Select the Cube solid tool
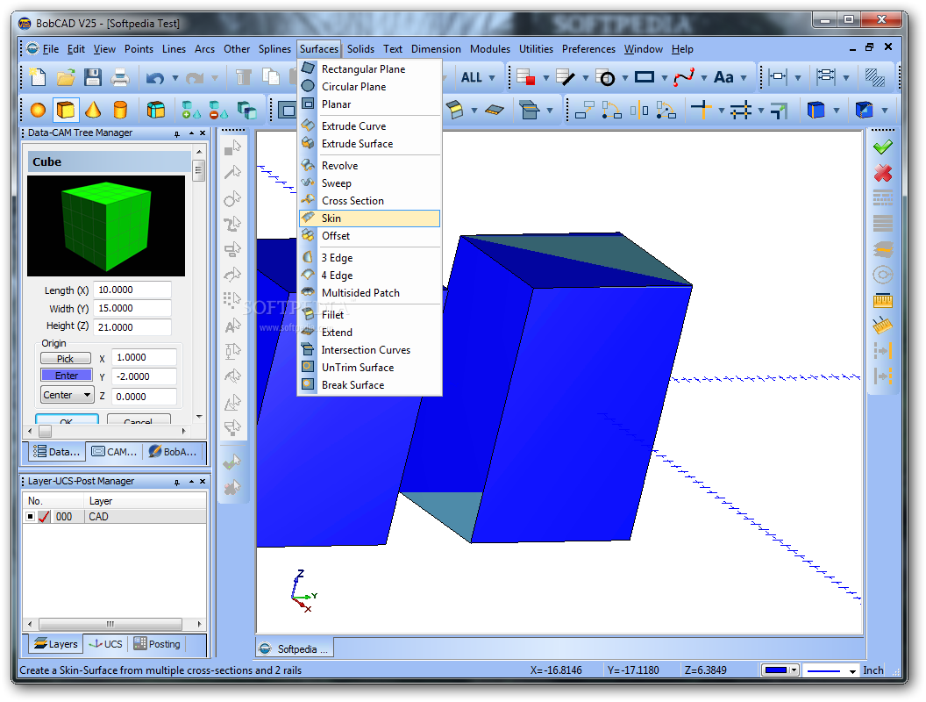926x702 pixels. click(66, 110)
